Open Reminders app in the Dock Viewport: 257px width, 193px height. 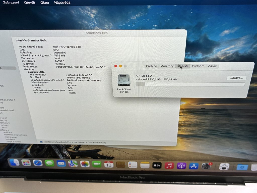pyautogui.click(x=133, y=165)
